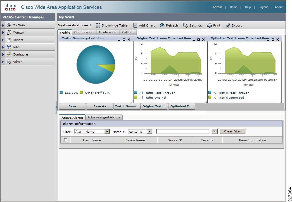Click the SSL 93% legend swatch
The height and width of the screenshot is (202, 292).
[61, 92]
